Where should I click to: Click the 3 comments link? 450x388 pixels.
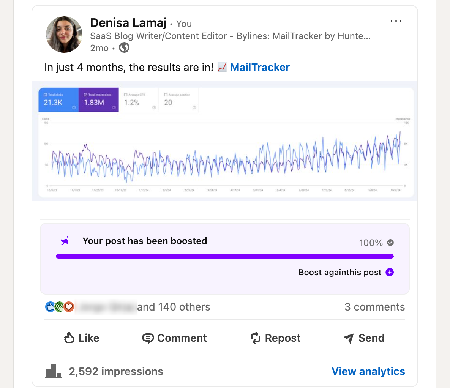coord(374,307)
